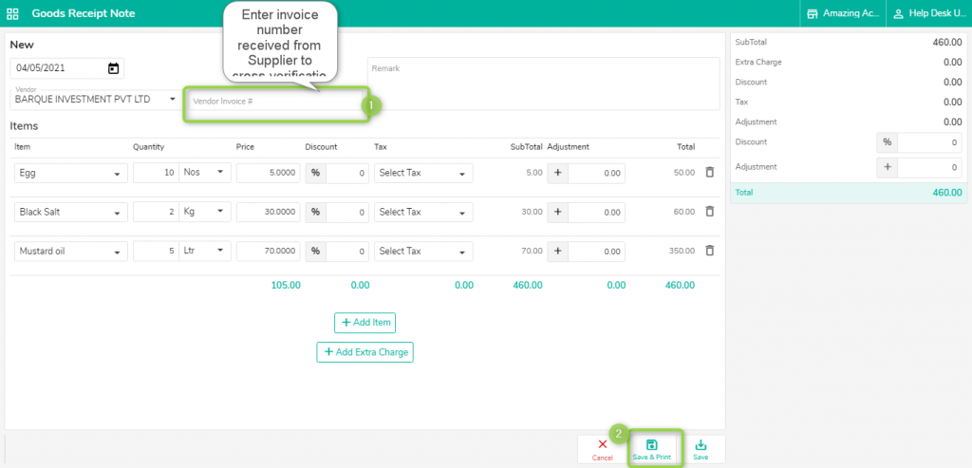Click Black Salt discount value field

click(347, 212)
